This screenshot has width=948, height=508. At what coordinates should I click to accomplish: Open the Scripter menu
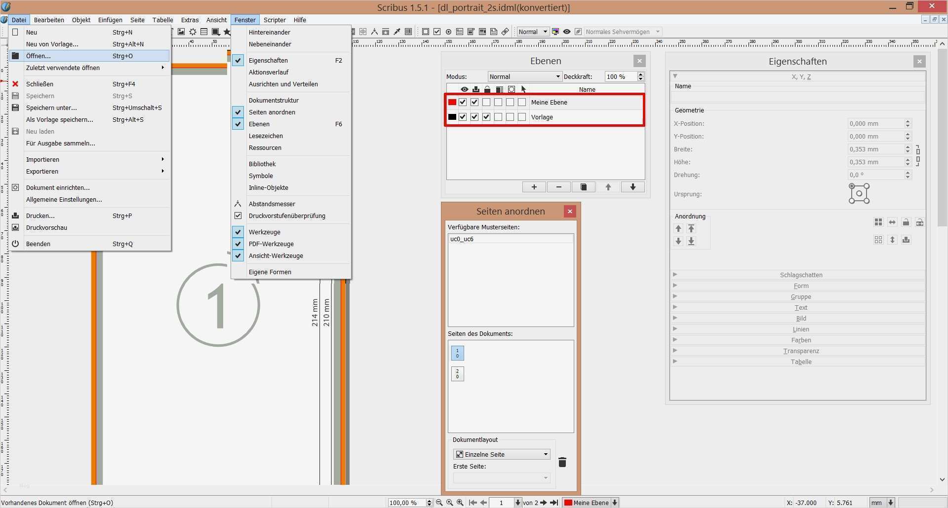pos(275,20)
